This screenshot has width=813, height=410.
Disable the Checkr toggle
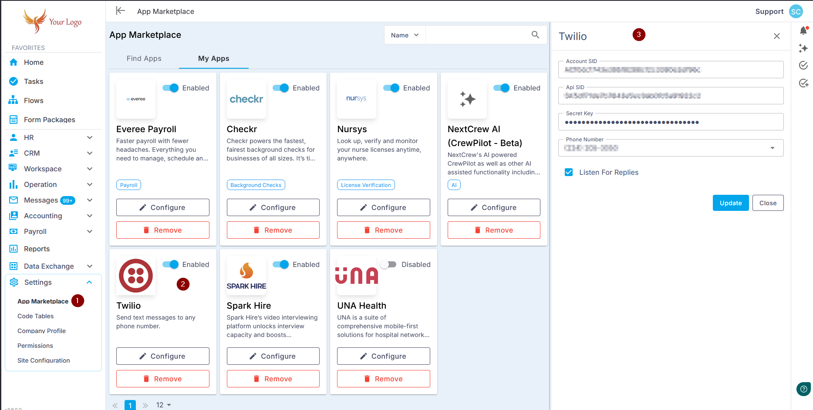[281, 88]
